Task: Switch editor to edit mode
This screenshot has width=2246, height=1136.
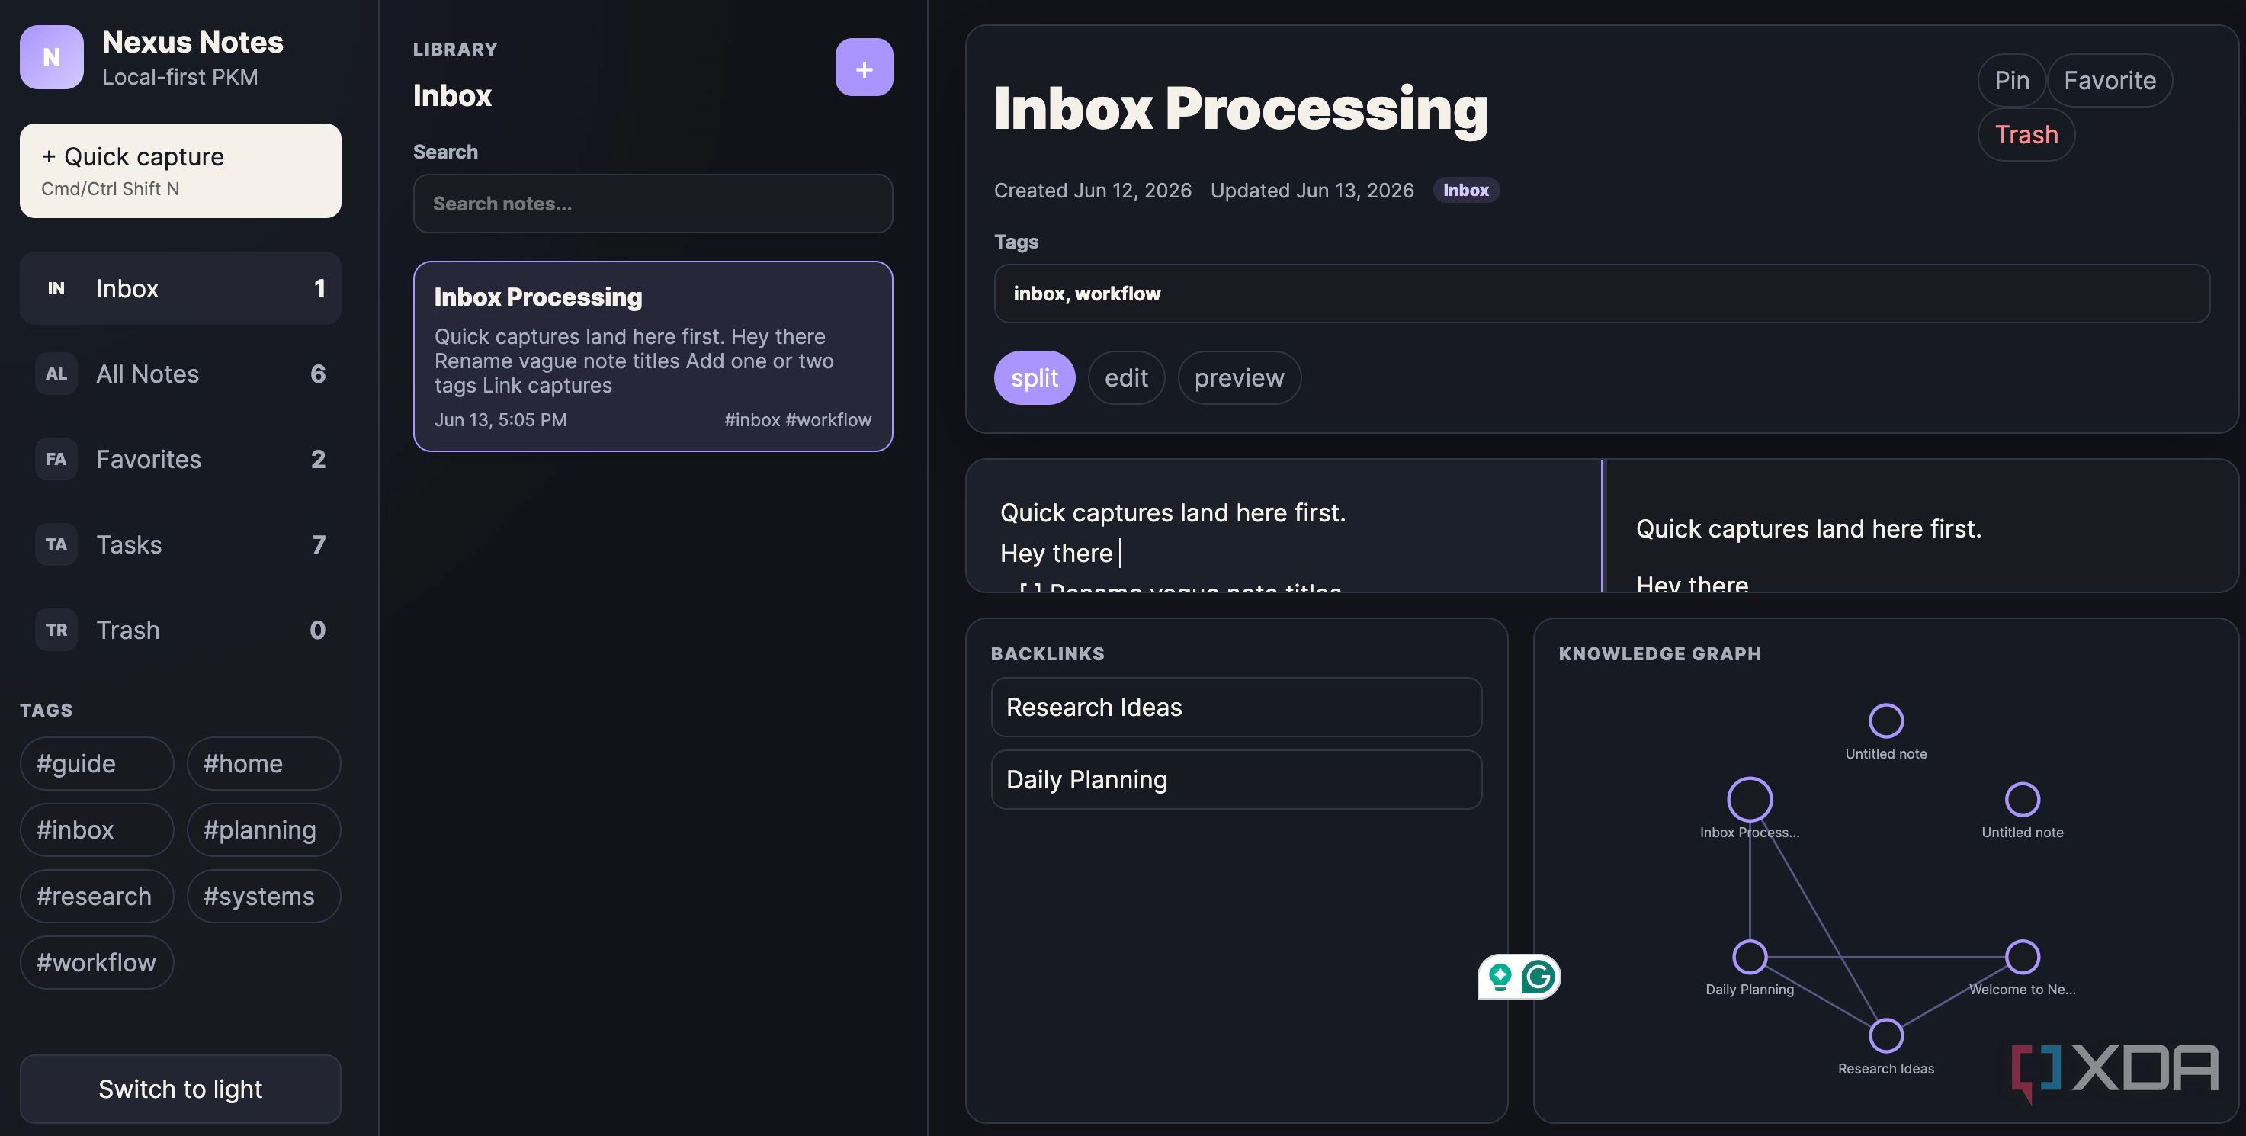Action: 1125,377
